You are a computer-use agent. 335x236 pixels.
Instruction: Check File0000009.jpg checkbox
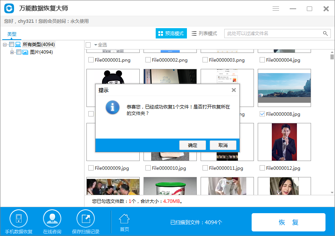tap(91, 168)
